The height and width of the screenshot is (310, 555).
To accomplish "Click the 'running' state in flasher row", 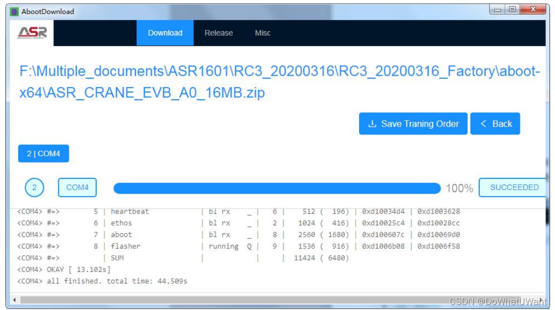I will tap(224, 246).
